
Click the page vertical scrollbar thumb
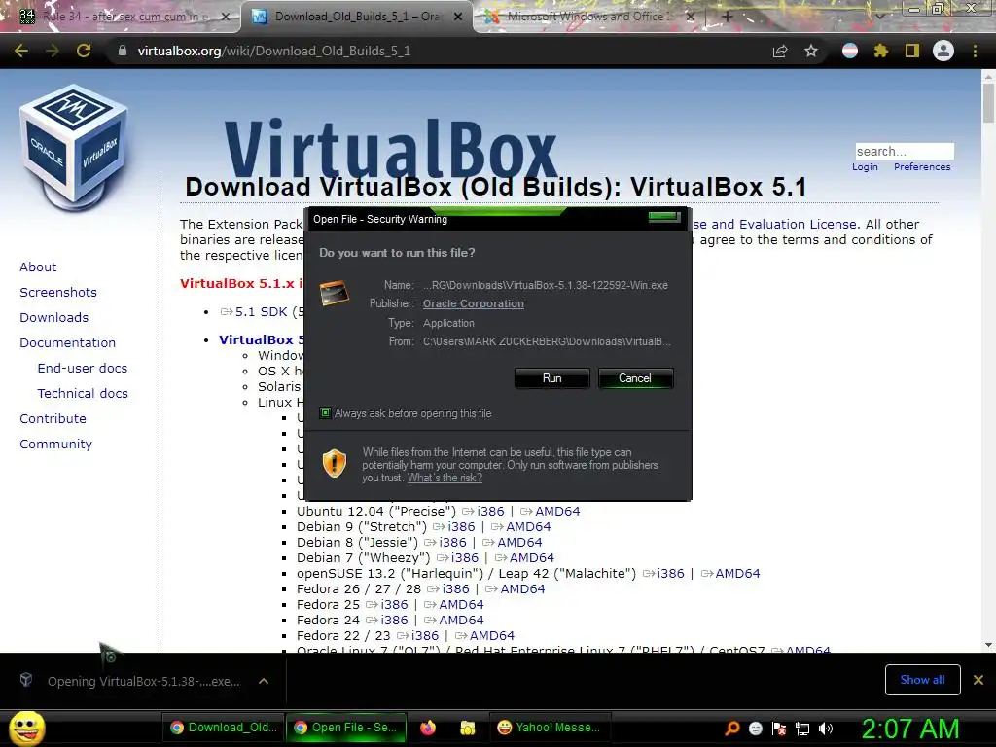988,102
